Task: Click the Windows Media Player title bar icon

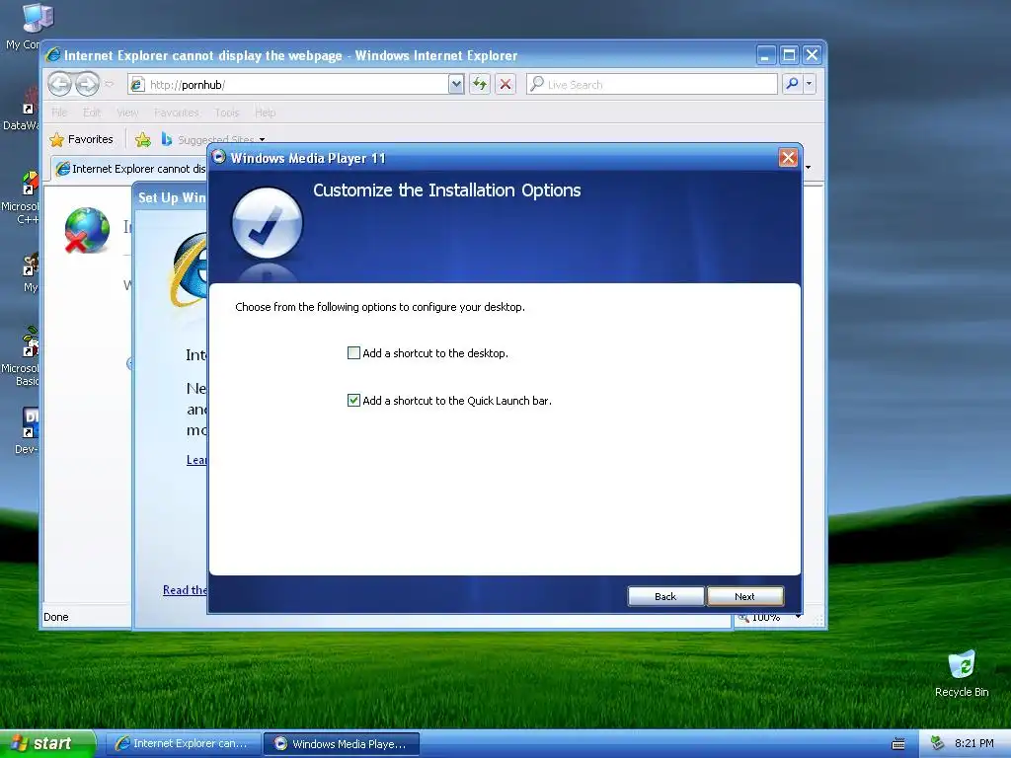Action: click(x=218, y=157)
